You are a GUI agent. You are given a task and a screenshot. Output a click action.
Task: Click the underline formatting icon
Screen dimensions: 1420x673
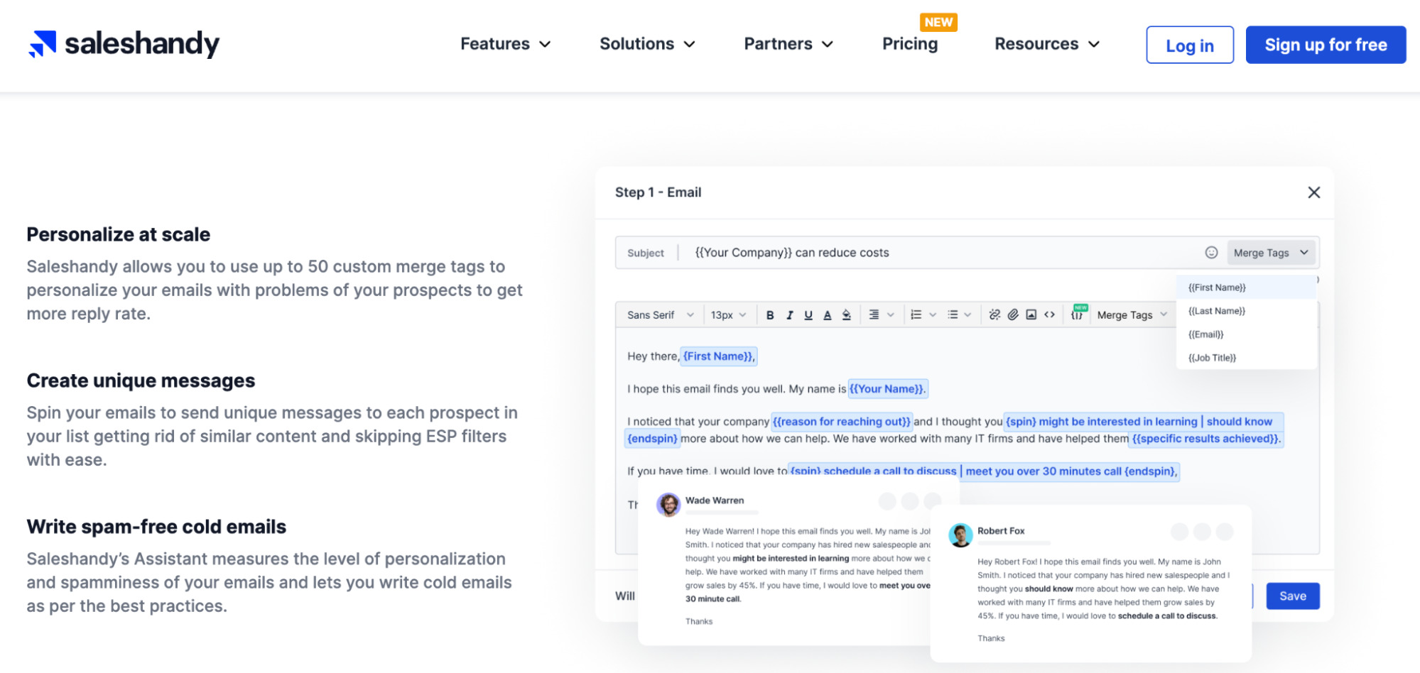coord(808,315)
